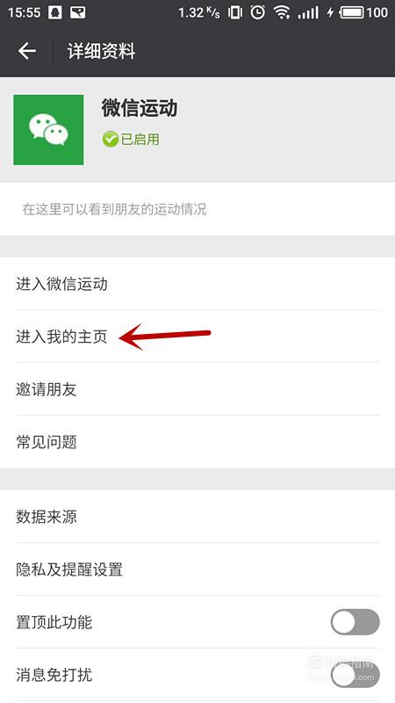The height and width of the screenshot is (703, 395).
Task: Tap the back arrow icon
Action: click(x=27, y=52)
